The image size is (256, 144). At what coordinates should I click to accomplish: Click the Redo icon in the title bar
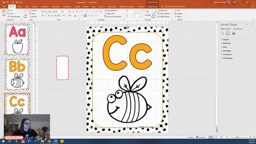[13, 2]
